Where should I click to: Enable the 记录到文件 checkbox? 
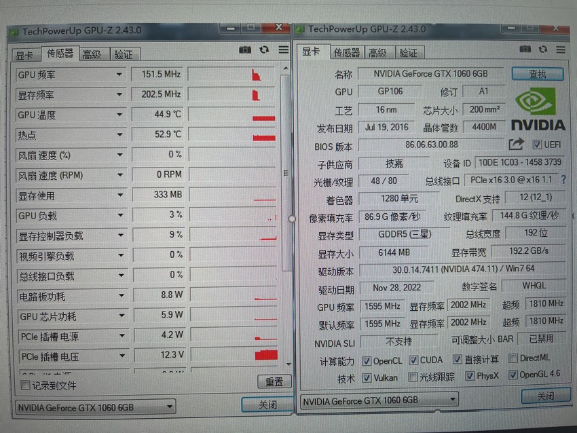(x=25, y=385)
